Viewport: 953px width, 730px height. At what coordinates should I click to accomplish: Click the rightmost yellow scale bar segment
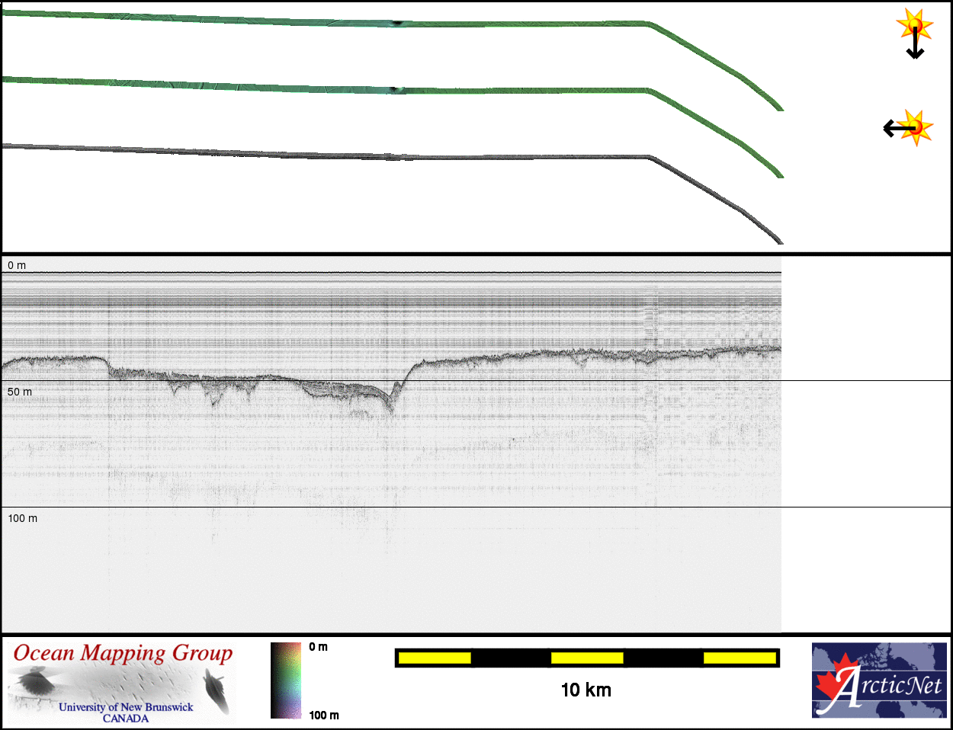[739, 658]
